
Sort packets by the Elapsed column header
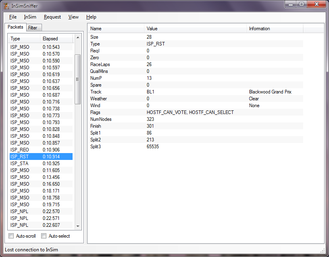point(56,39)
